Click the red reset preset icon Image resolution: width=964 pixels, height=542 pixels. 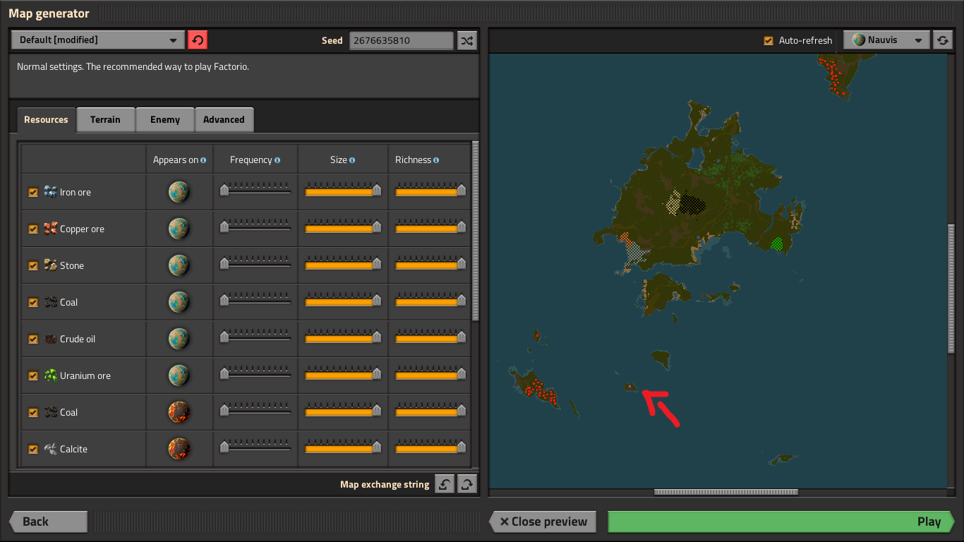198,40
